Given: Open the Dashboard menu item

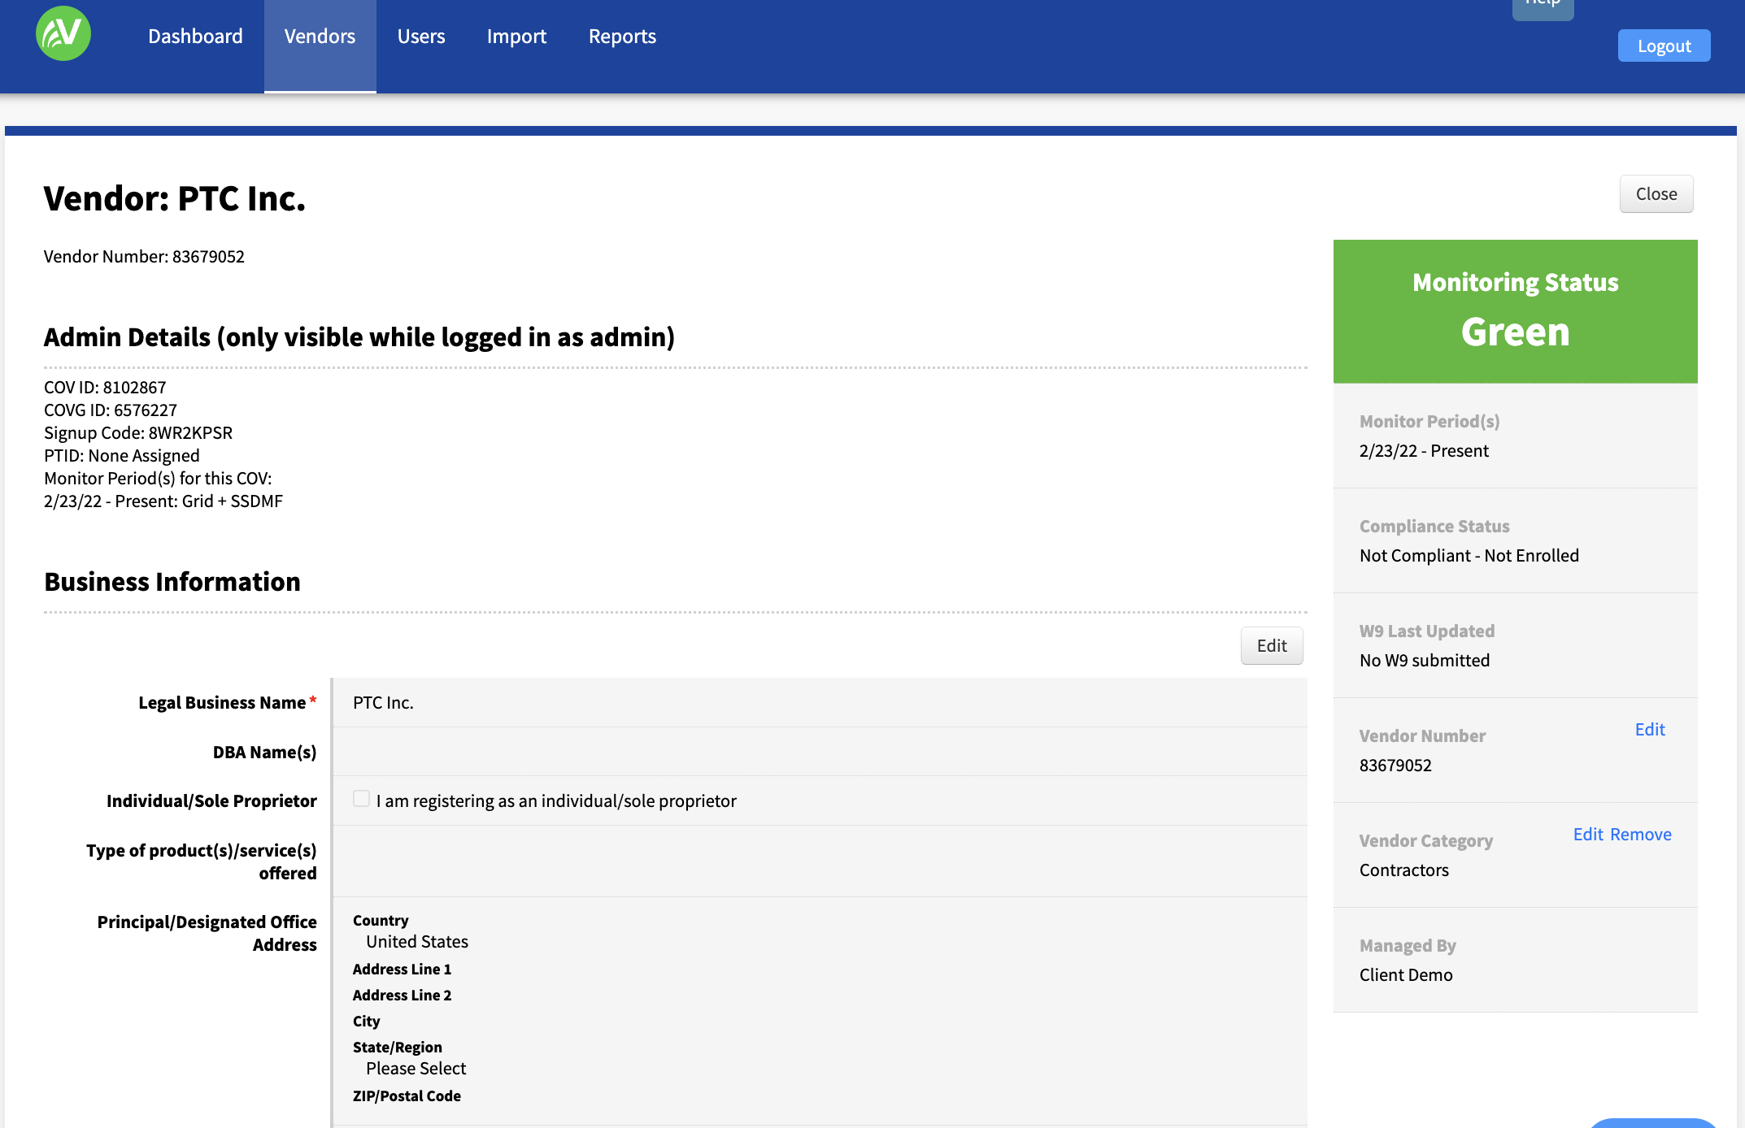Looking at the screenshot, I should [195, 37].
